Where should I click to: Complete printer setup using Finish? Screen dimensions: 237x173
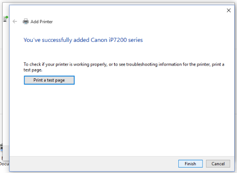(x=191, y=164)
